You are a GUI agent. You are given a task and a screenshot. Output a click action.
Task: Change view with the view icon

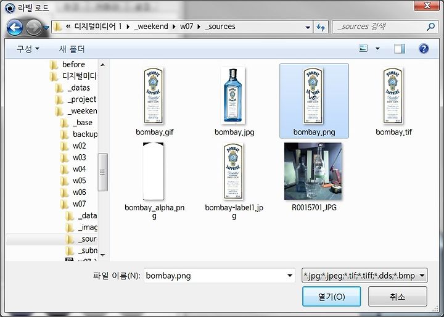tap(363, 49)
